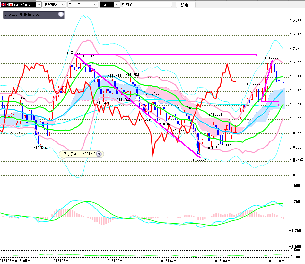Open the GBP/JPY currency pair dropdown arrow
This screenshot has height=264, width=305.
pyautogui.click(x=39, y=5)
